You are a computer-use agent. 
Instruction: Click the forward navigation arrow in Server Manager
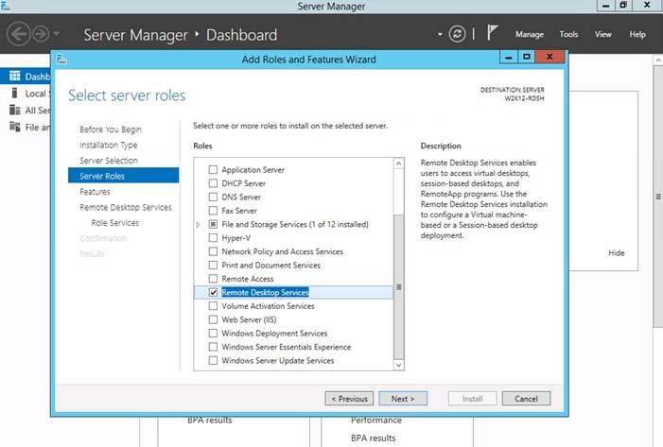pos(41,34)
